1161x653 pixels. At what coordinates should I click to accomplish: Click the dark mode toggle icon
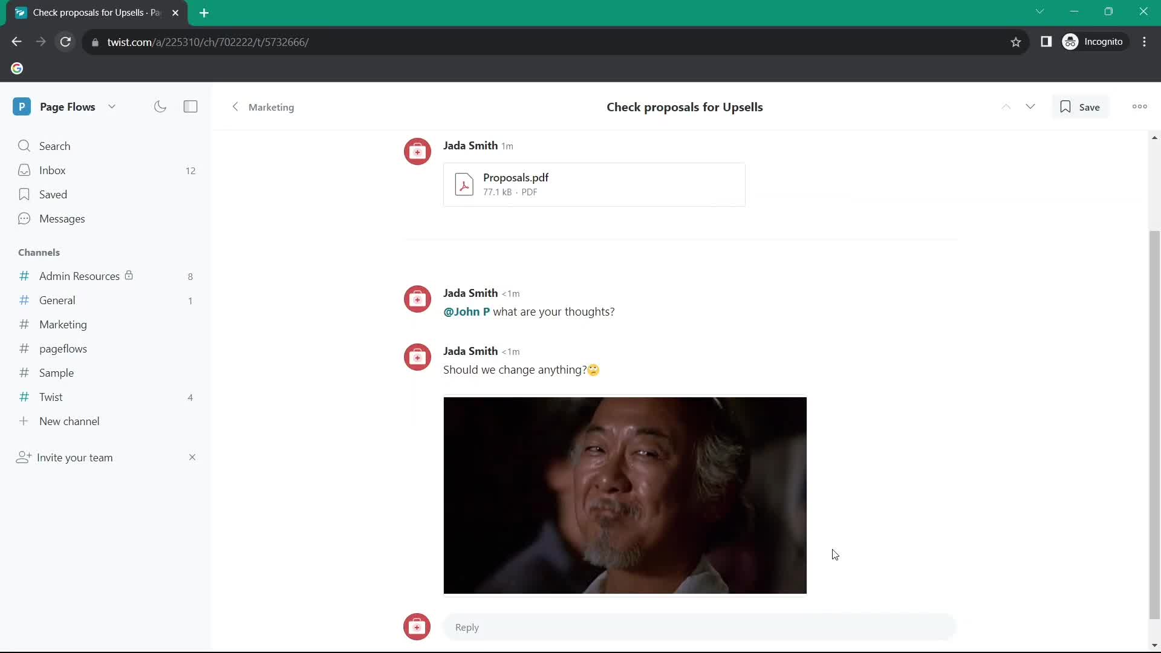(x=160, y=106)
